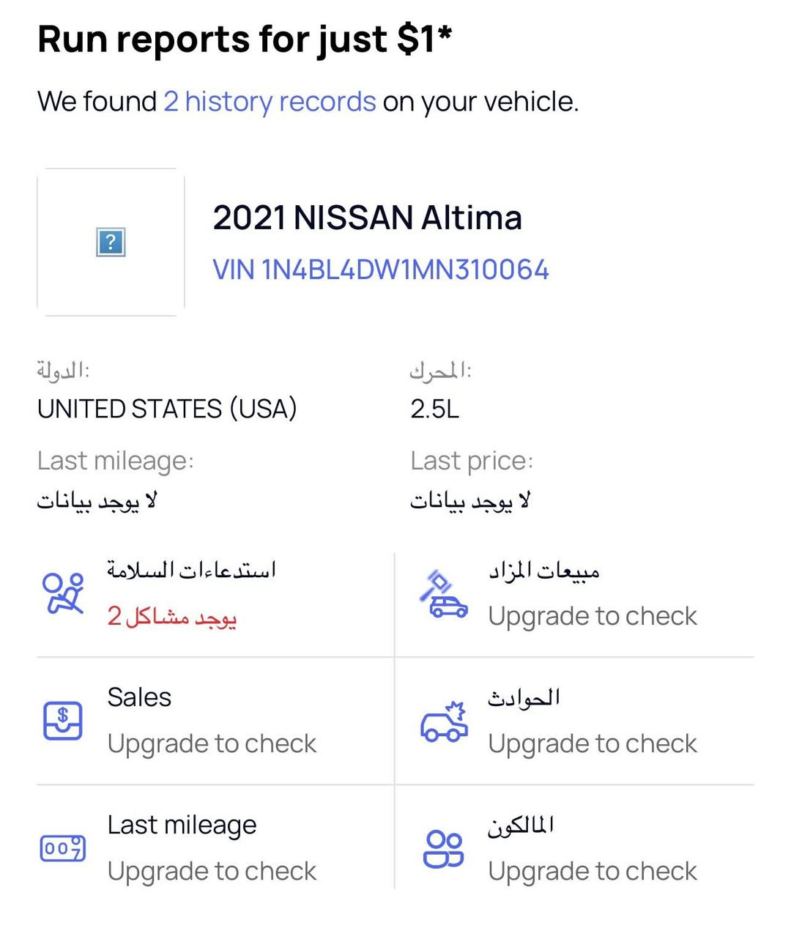791x939 pixels.
Task: Click Upgrade to check under Sales
Action: [x=212, y=744]
